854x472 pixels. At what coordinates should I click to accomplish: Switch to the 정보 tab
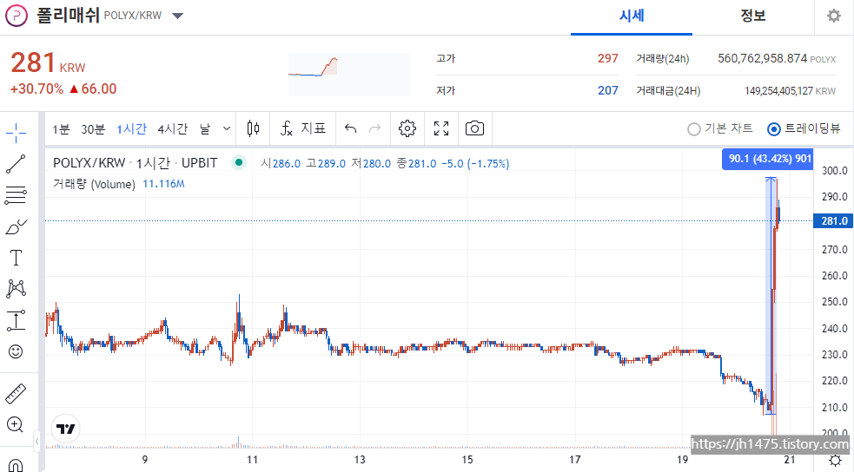click(x=753, y=16)
